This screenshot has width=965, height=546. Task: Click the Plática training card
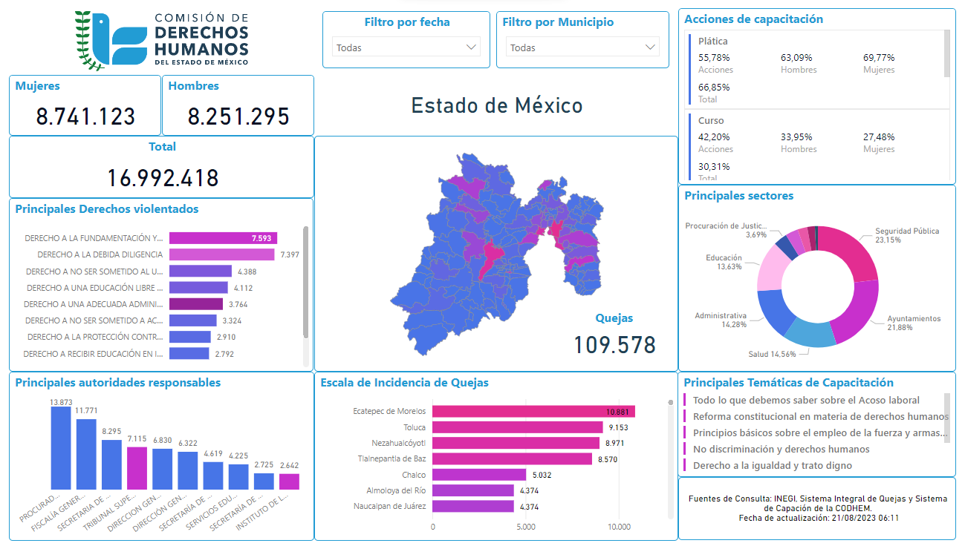[x=815, y=69]
